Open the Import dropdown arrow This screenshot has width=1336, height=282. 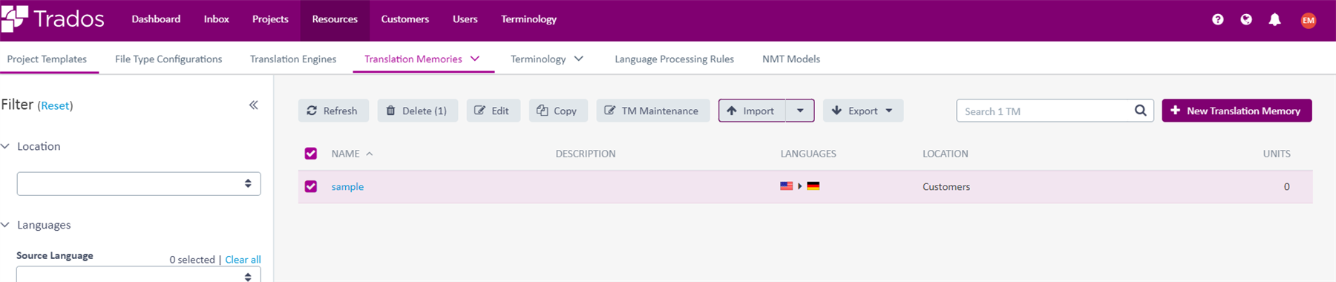(x=800, y=111)
